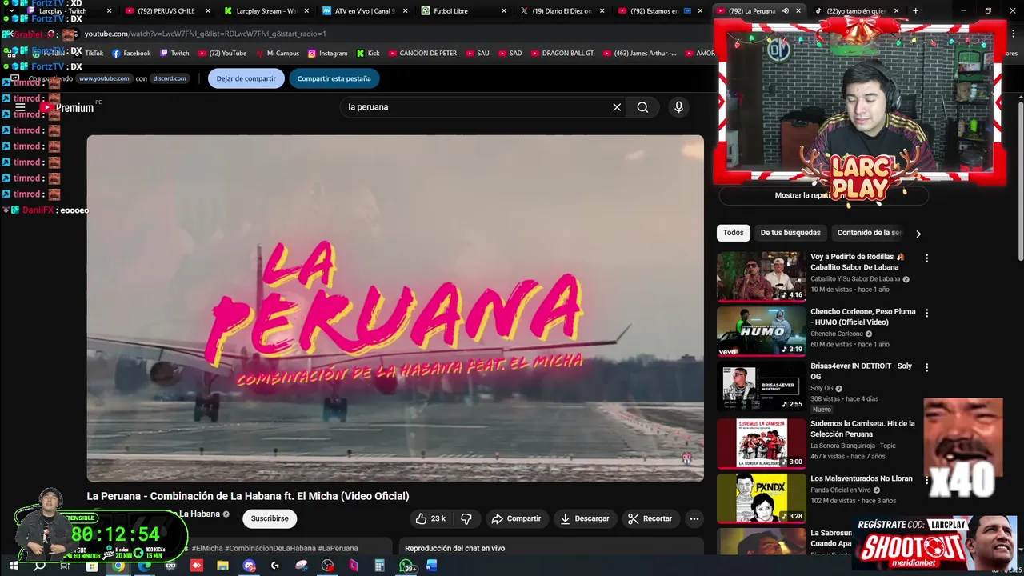Viewport: 1024px width, 576px height.
Task: Open options menu for Los Malaventurados No Lloran
Action: click(926, 480)
